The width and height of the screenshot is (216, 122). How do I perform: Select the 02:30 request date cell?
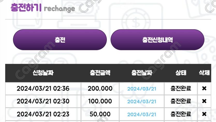pos(43,101)
